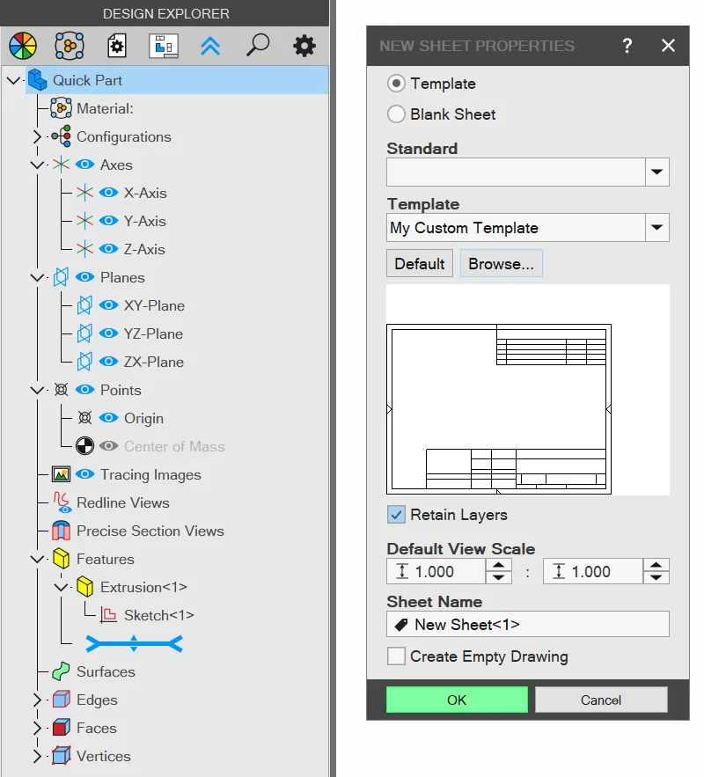Click the Browse... button

(x=502, y=264)
